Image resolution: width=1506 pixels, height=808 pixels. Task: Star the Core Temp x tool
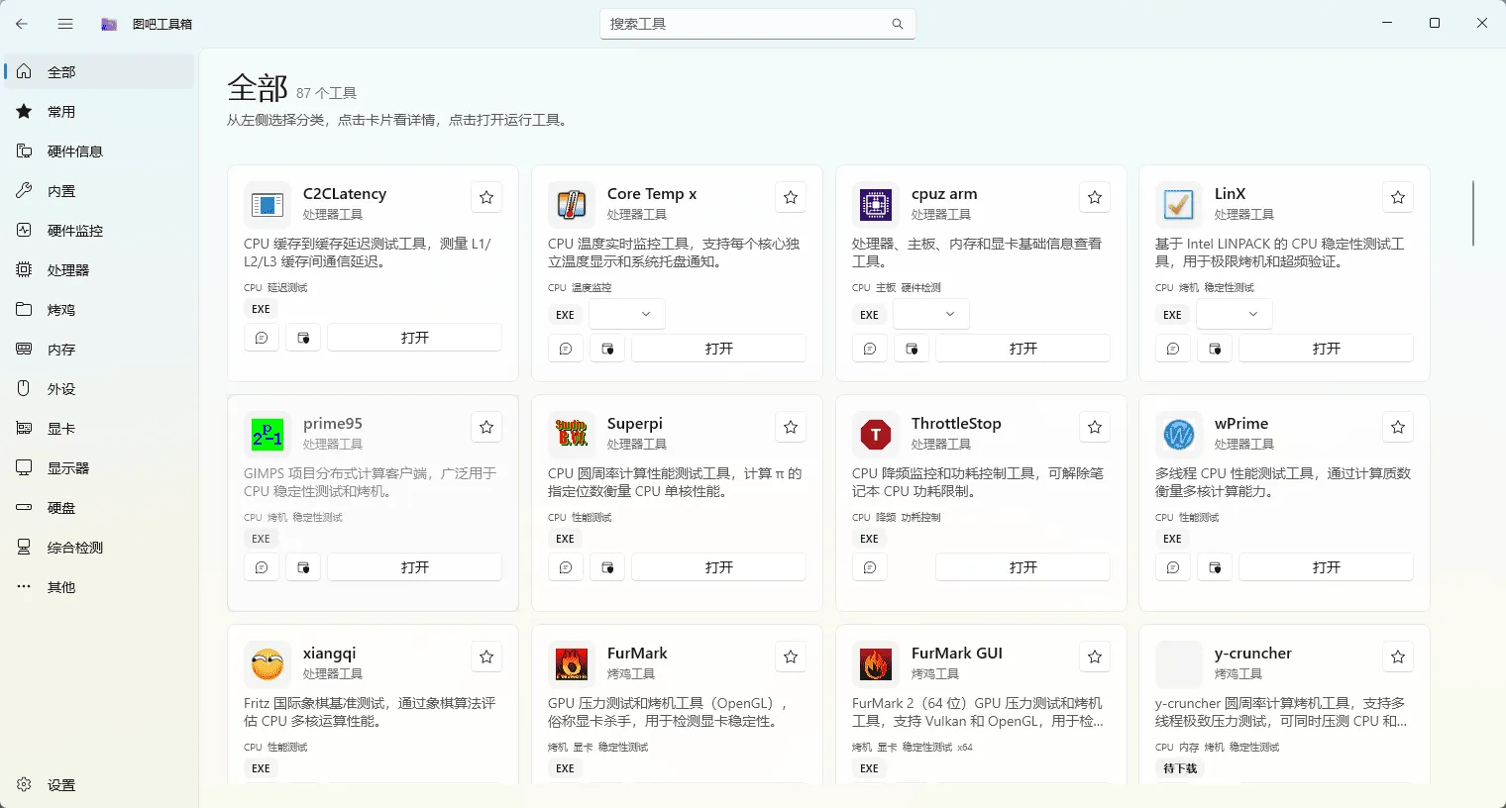(x=791, y=197)
